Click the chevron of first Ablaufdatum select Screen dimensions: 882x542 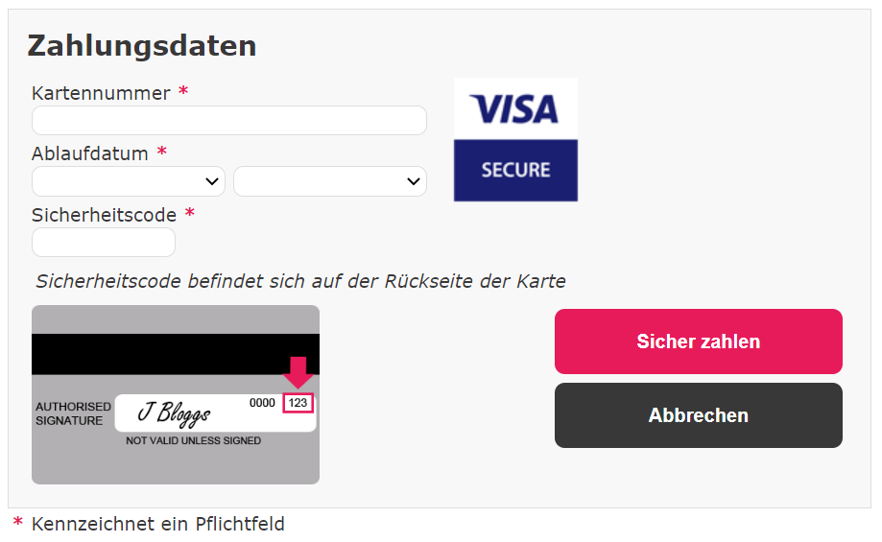point(211,181)
